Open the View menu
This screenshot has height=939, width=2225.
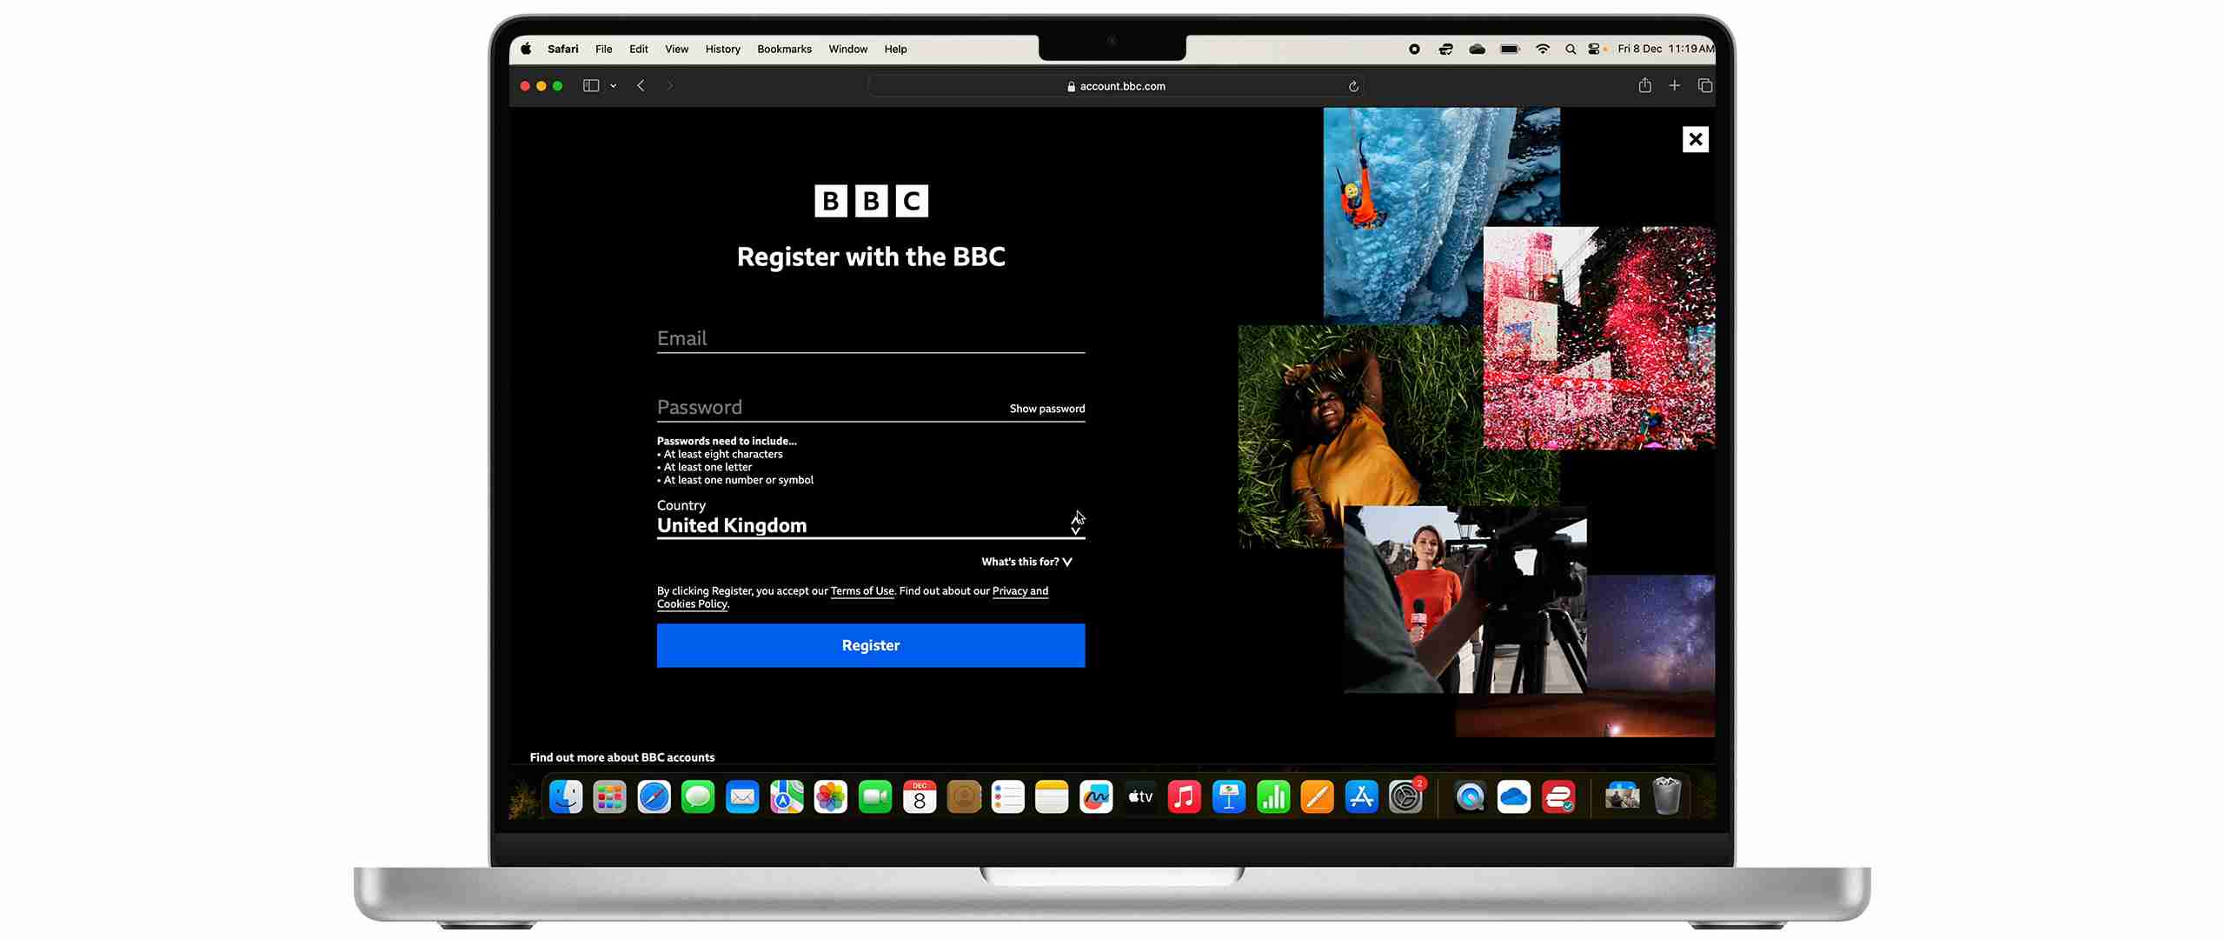pyautogui.click(x=677, y=49)
